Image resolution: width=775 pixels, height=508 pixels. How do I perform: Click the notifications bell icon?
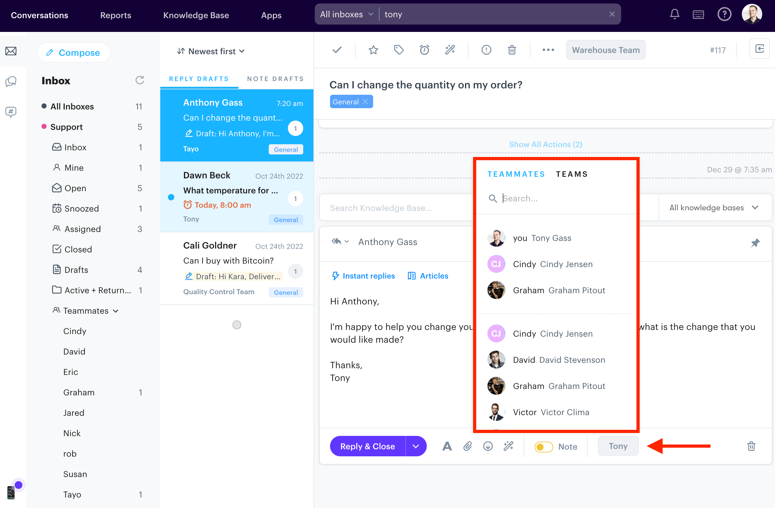point(674,14)
